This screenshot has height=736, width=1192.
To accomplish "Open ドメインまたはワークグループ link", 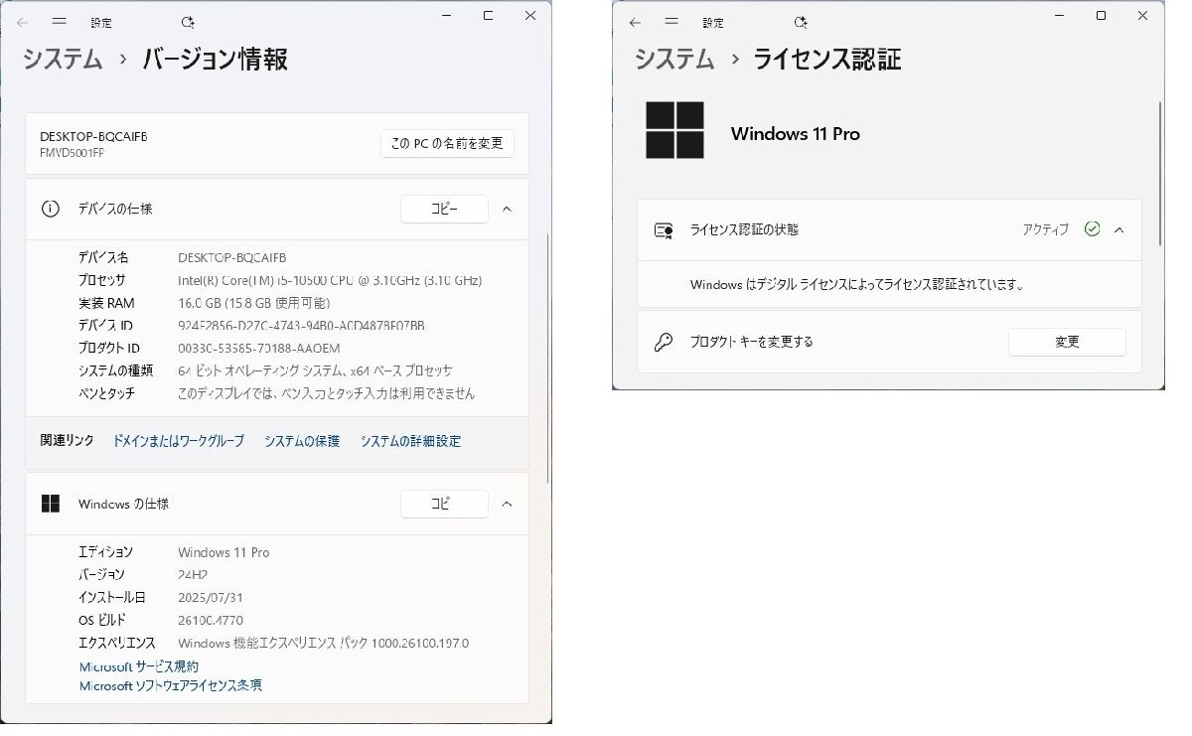I will 178,441.
